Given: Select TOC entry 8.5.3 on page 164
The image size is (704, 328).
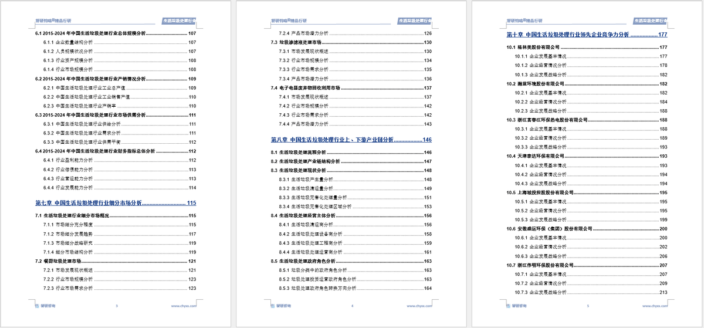Looking at the screenshot, I should 356,288.
